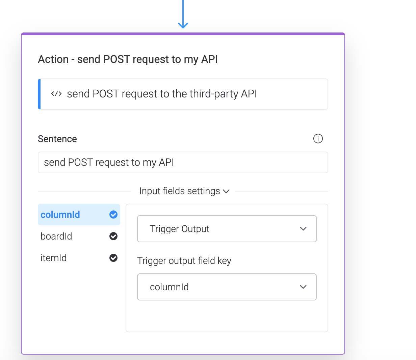
Task: Select itemId from the input fields list
Action: pos(54,258)
